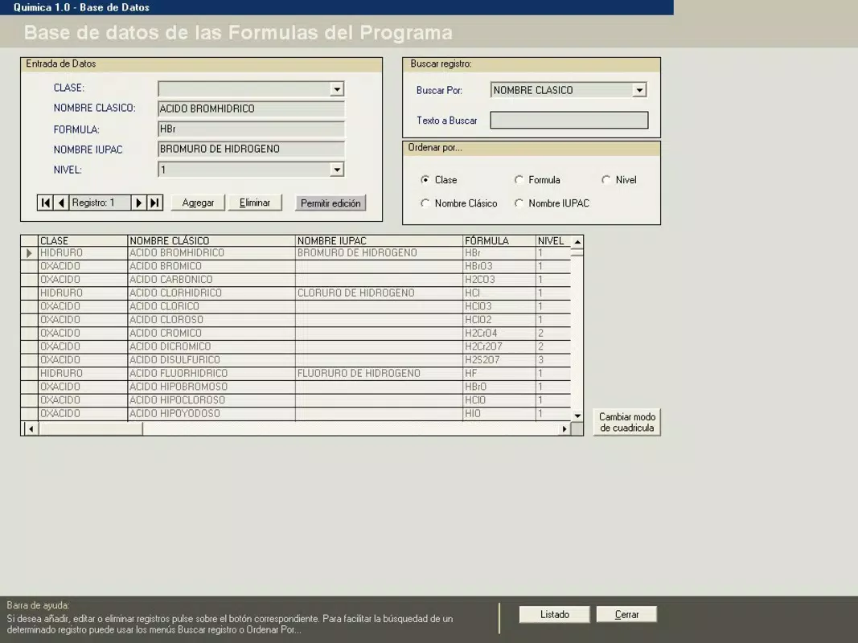The width and height of the screenshot is (858, 643).
Task: Open the CLASE dropdown in Entrada de Datos
Action: click(x=337, y=89)
